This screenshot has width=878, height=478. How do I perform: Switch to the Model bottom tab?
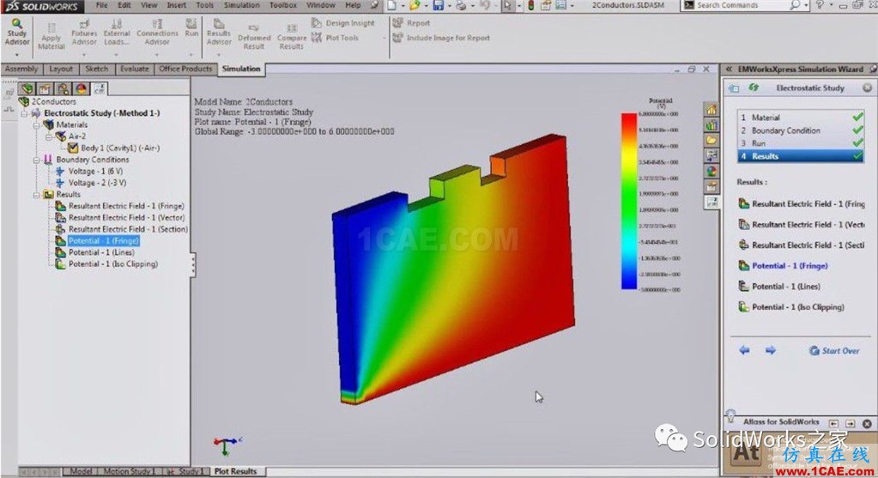pyautogui.click(x=81, y=471)
